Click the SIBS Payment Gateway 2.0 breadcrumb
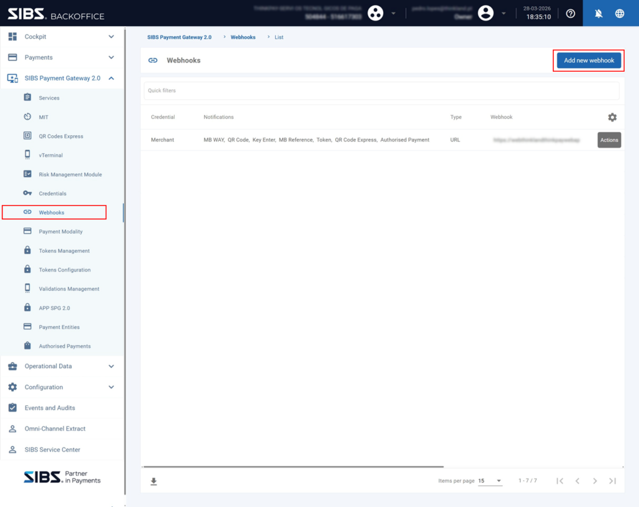This screenshot has height=507, width=639. pyautogui.click(x=179, y=37)
